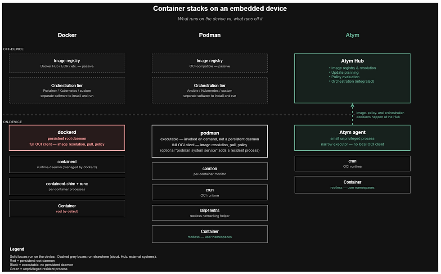The width and height of the screenshot is (441, 274).
Task: Click the "Docker" column heading
Action: [67, 35]
